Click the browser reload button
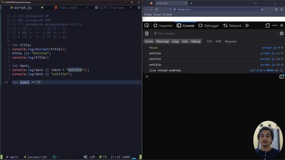The width and height of the screenshot is (285, 160). pos(157,9)
